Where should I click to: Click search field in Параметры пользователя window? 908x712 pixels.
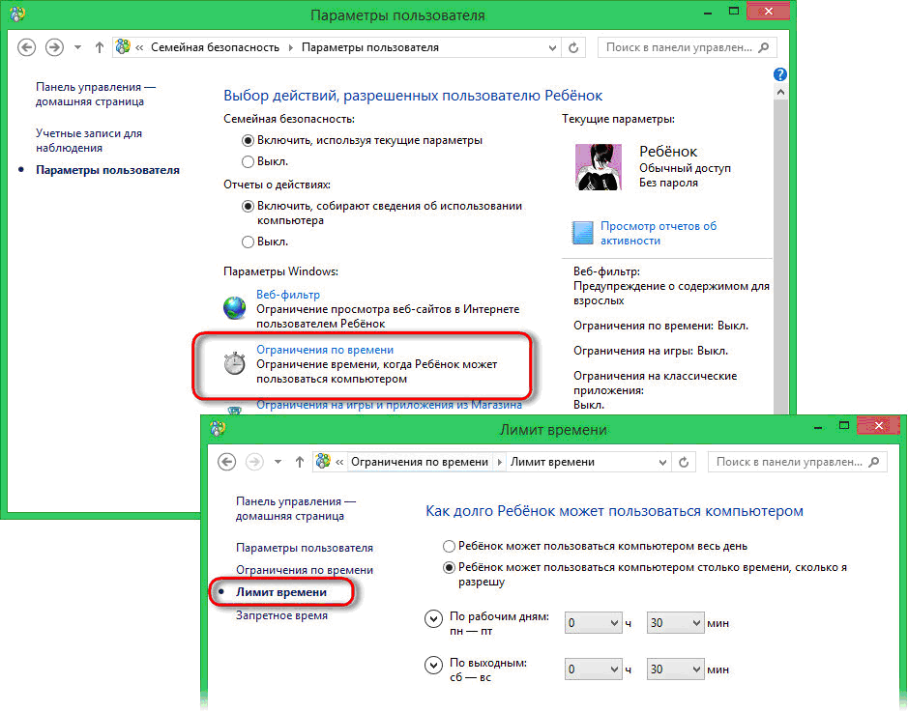point(687,47)
